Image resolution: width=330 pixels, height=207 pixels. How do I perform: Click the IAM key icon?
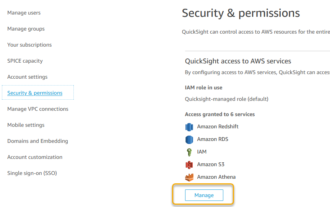pos(189,152)
